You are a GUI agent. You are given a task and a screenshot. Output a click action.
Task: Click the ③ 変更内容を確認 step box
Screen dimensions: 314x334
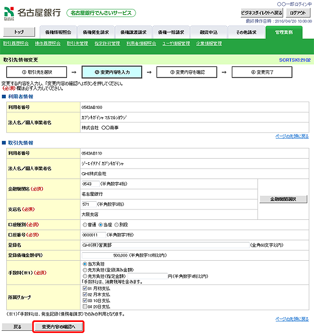point(187,72)
